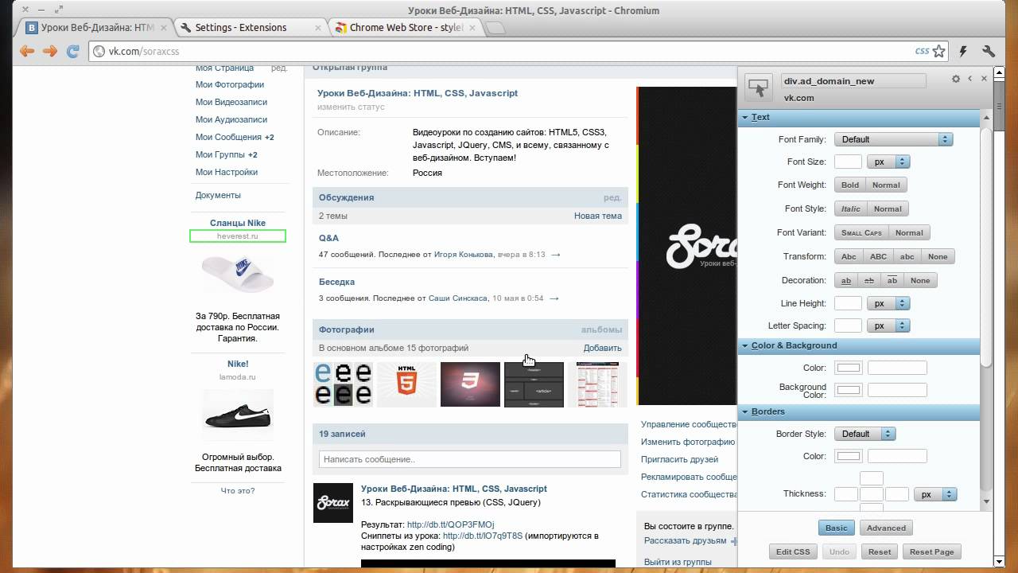The image size is (1018, 573).
Task: Click the Пригласить друзей link
Action: pyautogui.click(x=679, y=459)
